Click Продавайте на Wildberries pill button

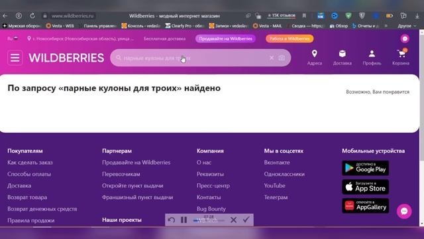pyautogui.click(x=225, y=39)
